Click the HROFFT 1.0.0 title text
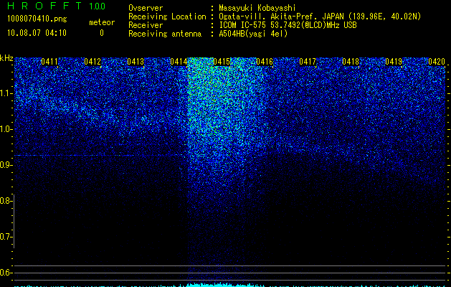The height and width of the screenshot is (287, 451). [57, 6]
